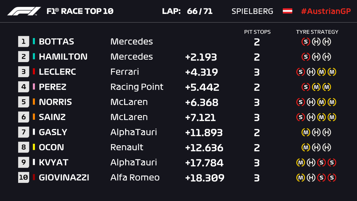Click the pink Racing Point colour bar

34,87
